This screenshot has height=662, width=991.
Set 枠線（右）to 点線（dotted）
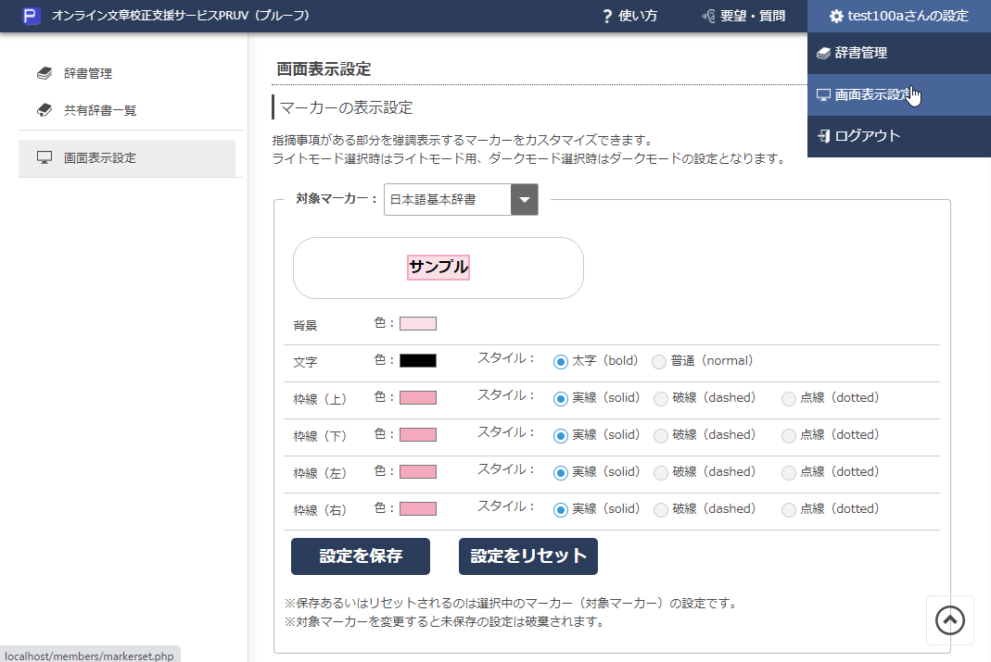(789, 508)
